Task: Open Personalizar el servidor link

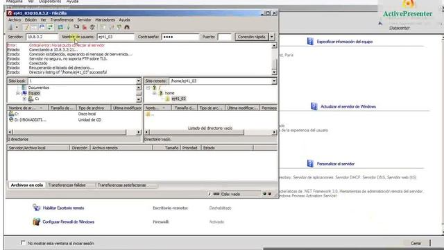Action: click(335, 164)
